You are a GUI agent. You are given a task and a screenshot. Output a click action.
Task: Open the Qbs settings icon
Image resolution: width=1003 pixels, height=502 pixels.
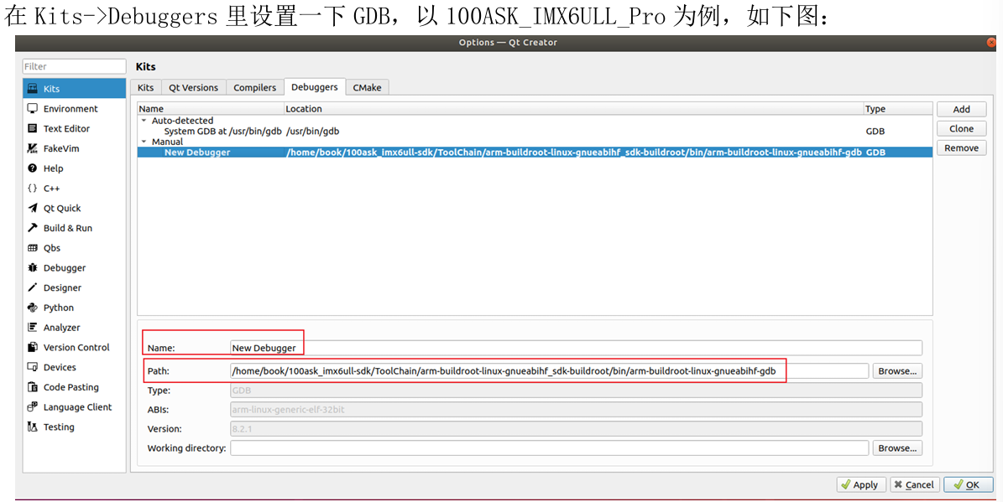[33, 248]
